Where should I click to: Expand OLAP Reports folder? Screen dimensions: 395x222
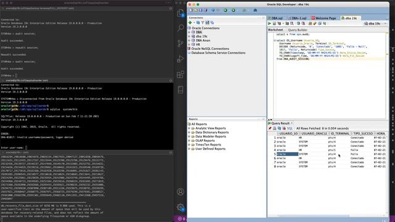coord(189,141)
